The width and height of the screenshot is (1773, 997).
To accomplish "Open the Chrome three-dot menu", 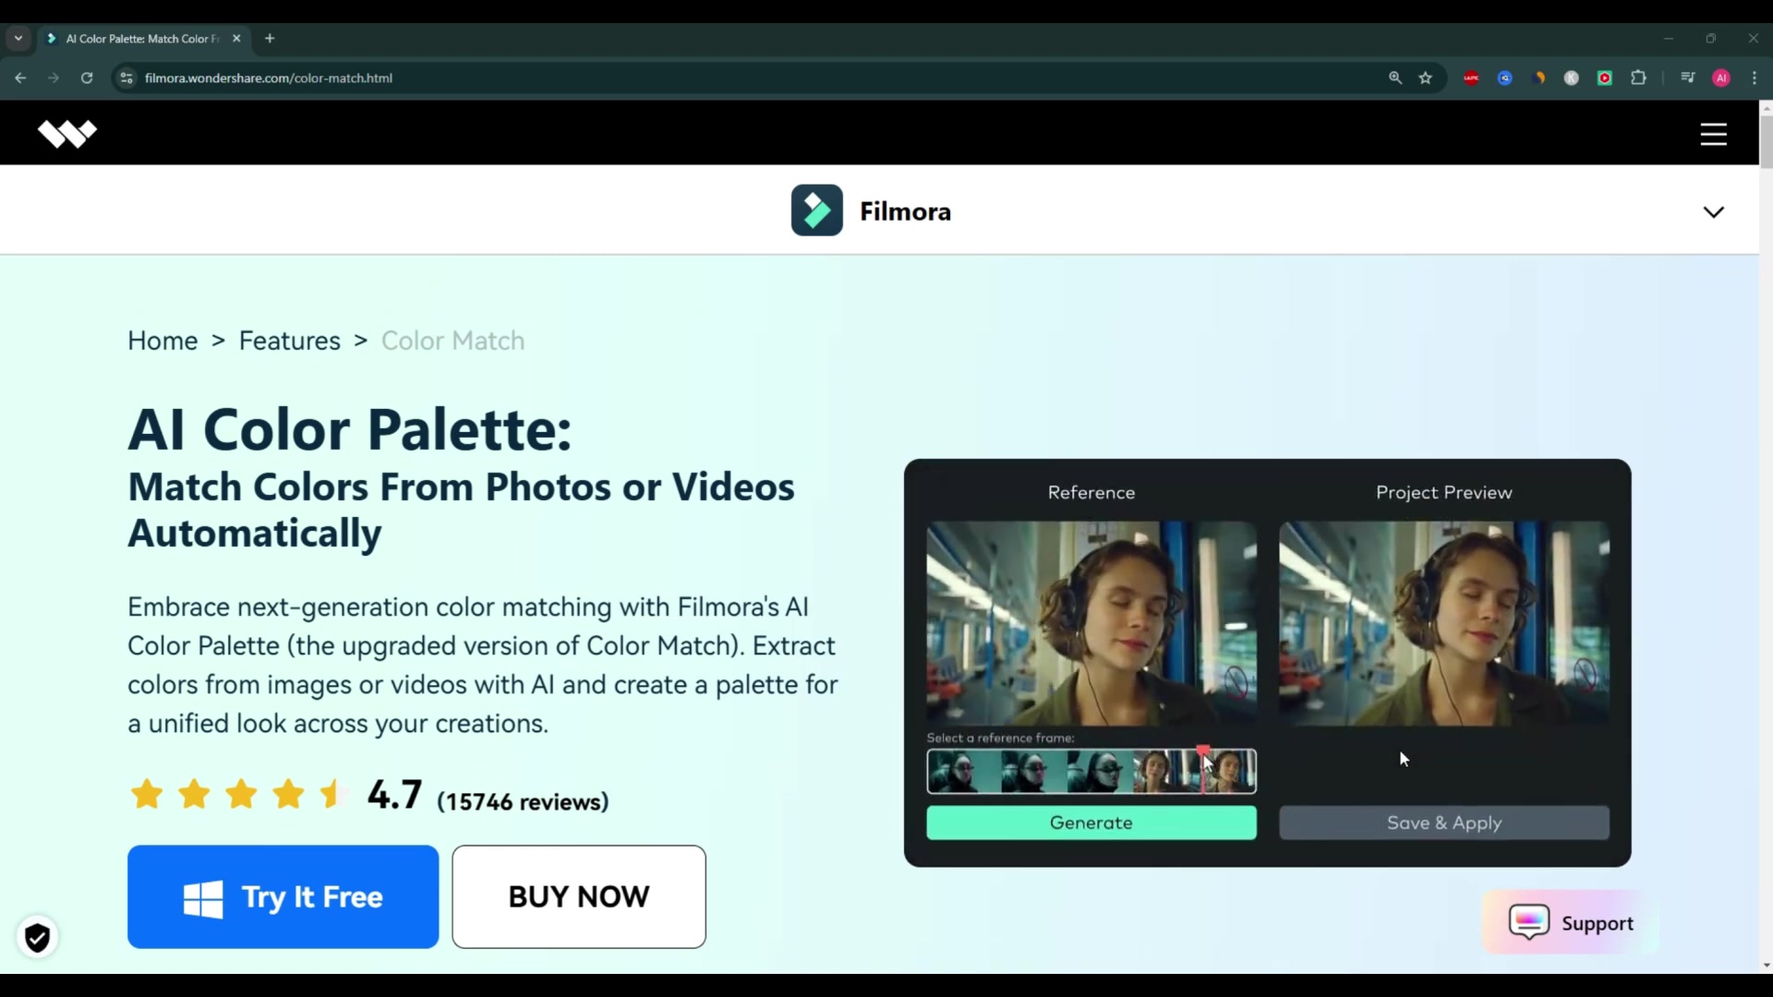I will click(x=1755, y=78).
